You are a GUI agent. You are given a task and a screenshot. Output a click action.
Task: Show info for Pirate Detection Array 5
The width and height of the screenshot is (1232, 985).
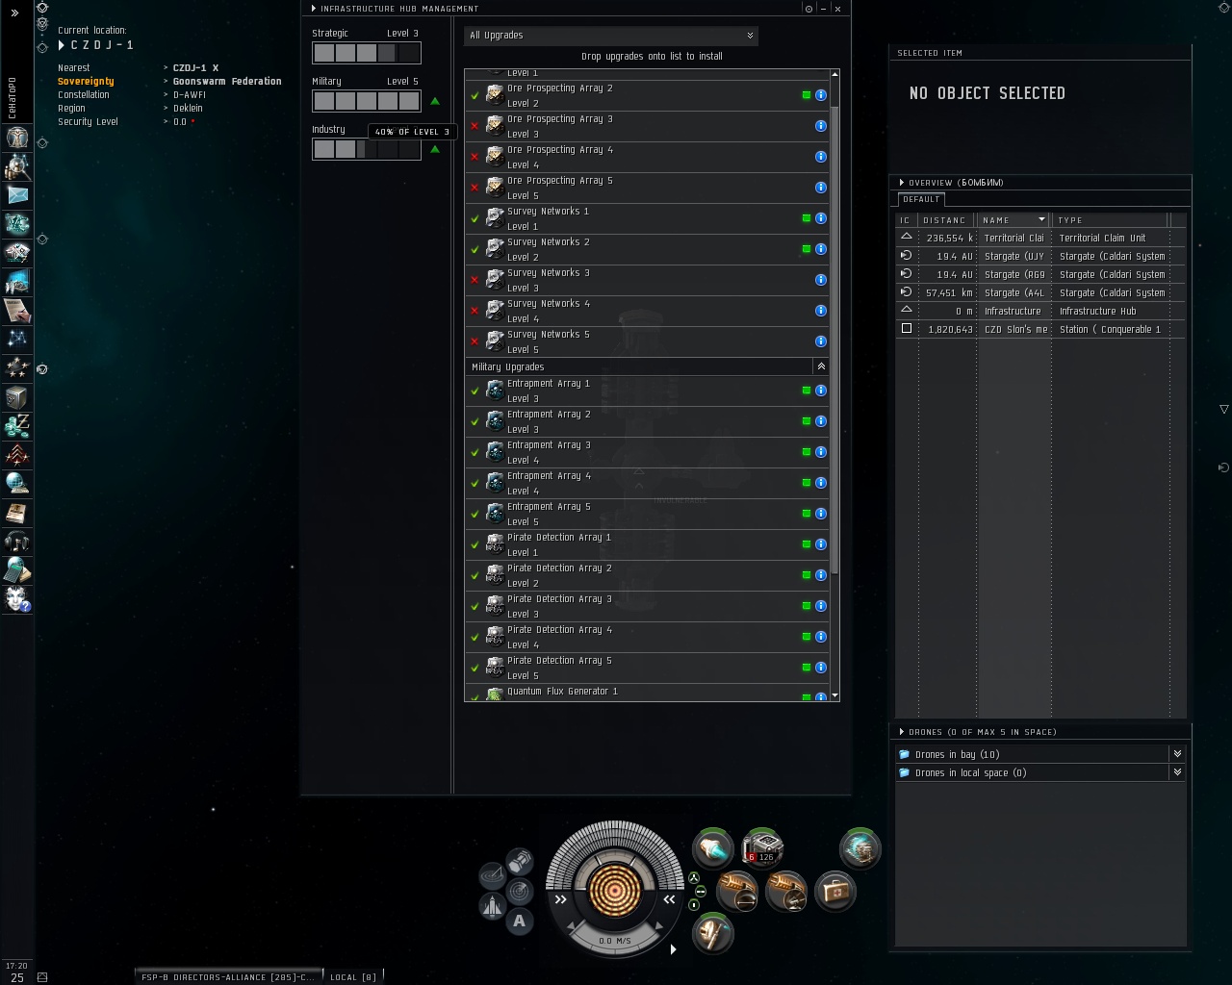tap(821, 668)
